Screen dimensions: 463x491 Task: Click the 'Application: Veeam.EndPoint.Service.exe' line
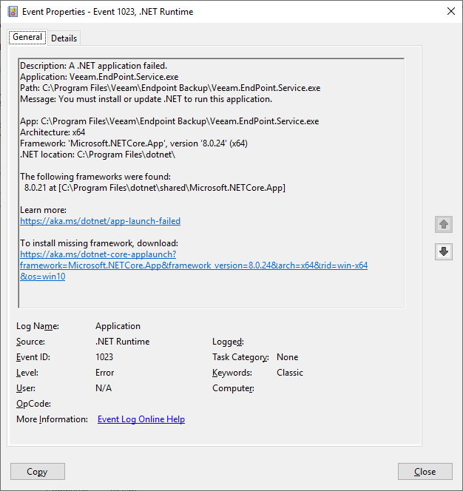(x=99, y=77)
